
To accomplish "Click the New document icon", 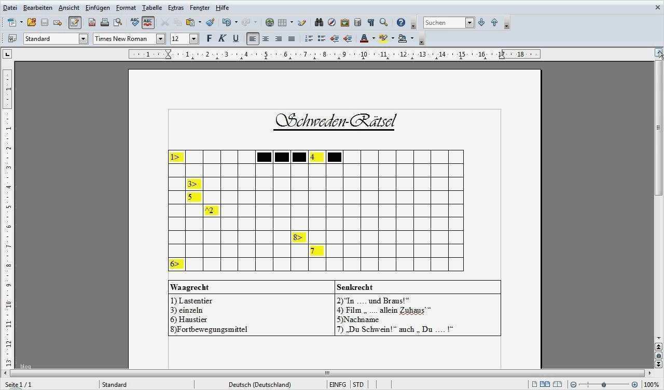I will 11,22.
